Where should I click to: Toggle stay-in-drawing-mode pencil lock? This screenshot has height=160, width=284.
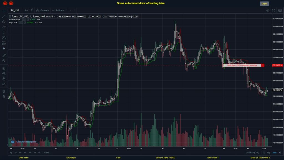pos(4,73)
